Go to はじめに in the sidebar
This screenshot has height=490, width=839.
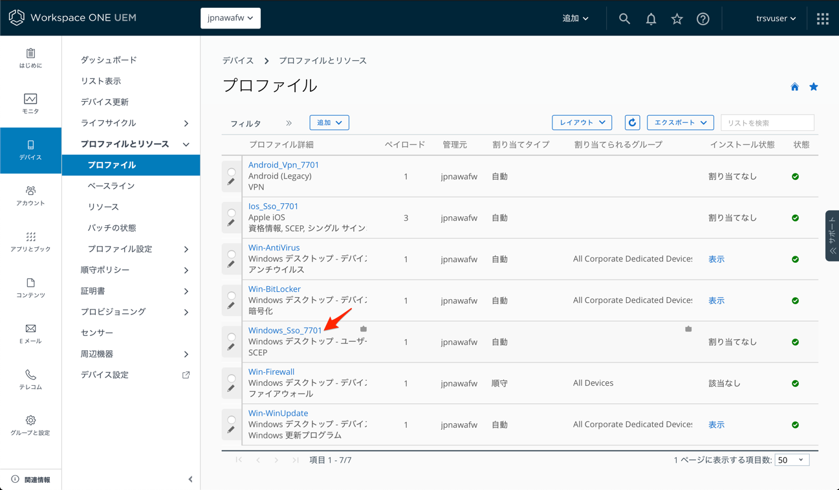(30, 58)
